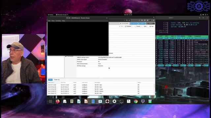Select the VM 103 - Start task row

(x=101, y=93)
